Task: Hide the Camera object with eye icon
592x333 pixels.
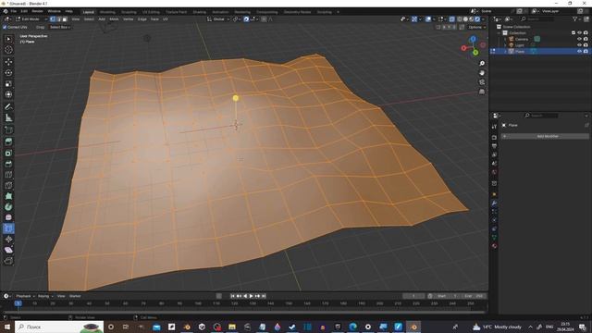Action: click(x=579, y=39)
